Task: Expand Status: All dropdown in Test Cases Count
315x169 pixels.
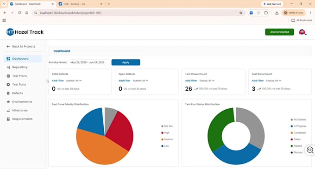Action: click(207, 81)
